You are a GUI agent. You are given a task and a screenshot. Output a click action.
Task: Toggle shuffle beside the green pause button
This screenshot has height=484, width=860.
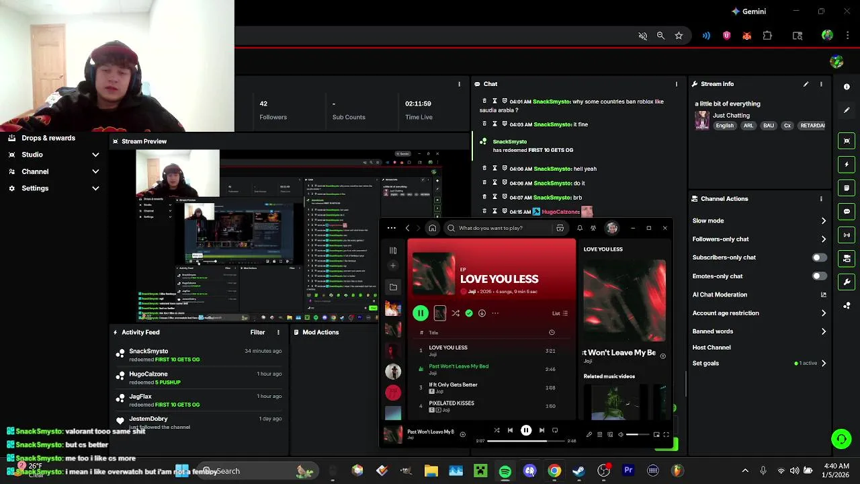pos(456,313)
